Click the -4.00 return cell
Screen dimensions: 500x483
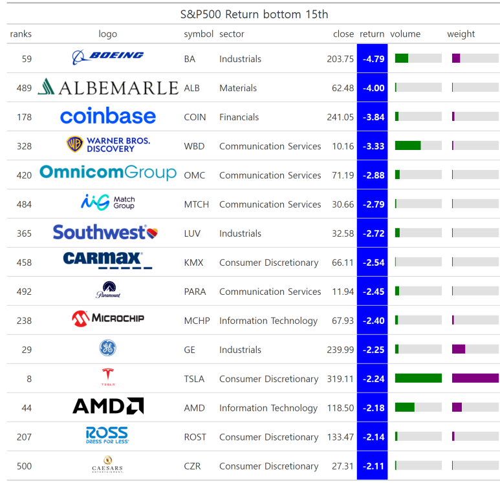coord(372,88)
